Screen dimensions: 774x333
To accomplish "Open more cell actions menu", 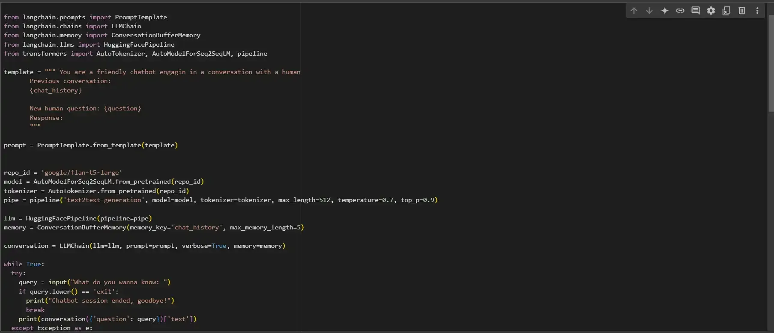I will click(x=757, y=11).
